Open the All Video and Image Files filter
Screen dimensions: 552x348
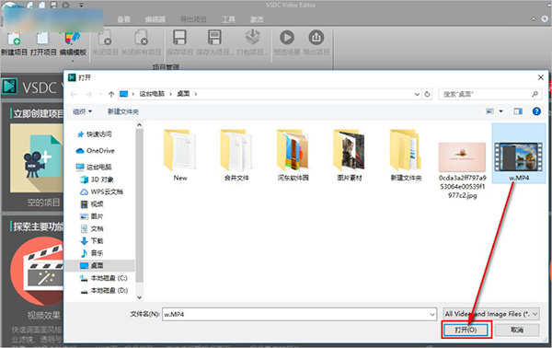click(491, 314)
